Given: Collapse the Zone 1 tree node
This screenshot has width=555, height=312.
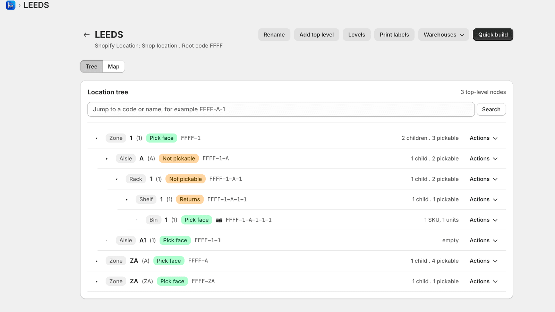Looking at the screenshot, I should coord(97,138).
